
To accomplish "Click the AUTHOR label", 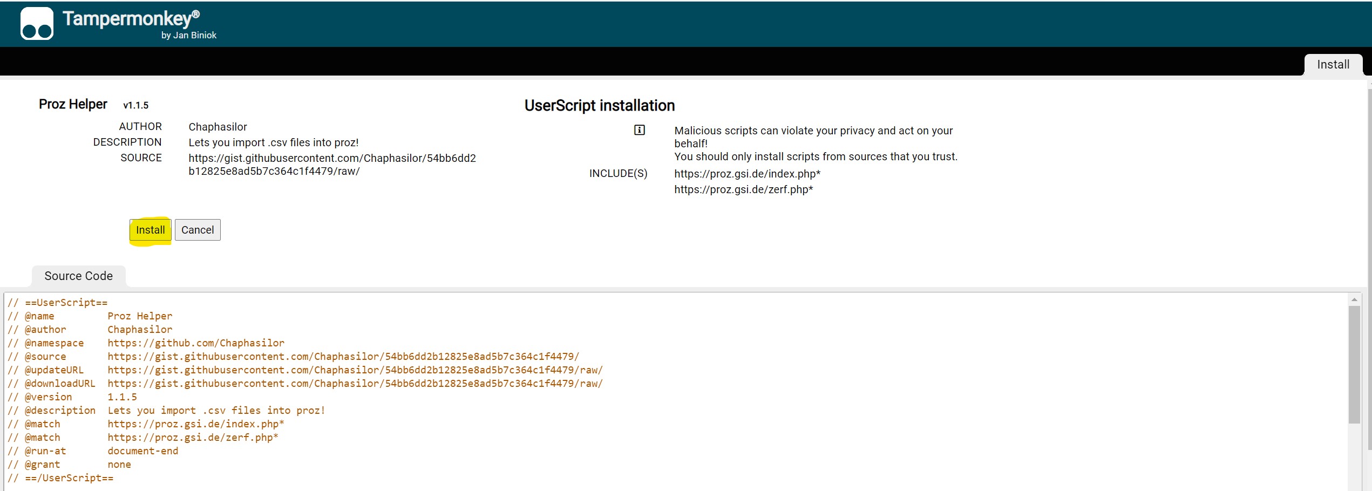I will pyautogui.click(x=140, y=126).
